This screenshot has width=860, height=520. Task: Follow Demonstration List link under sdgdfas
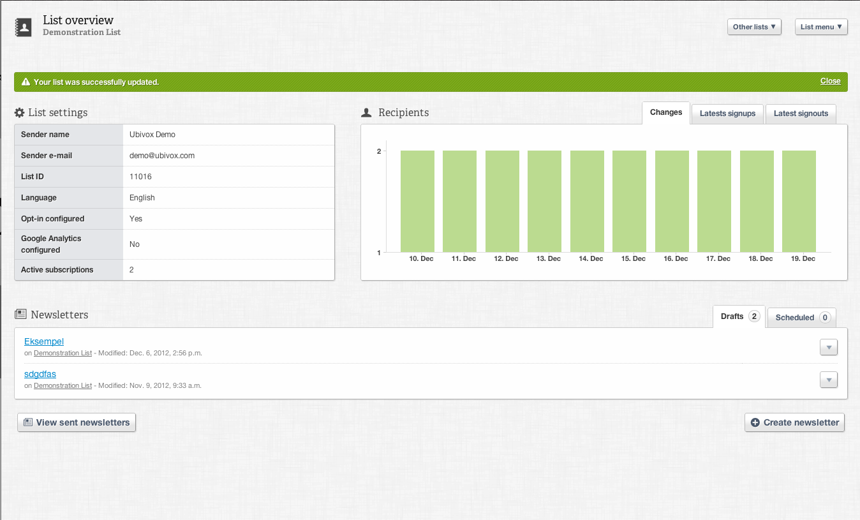click(x=63, y=385)
